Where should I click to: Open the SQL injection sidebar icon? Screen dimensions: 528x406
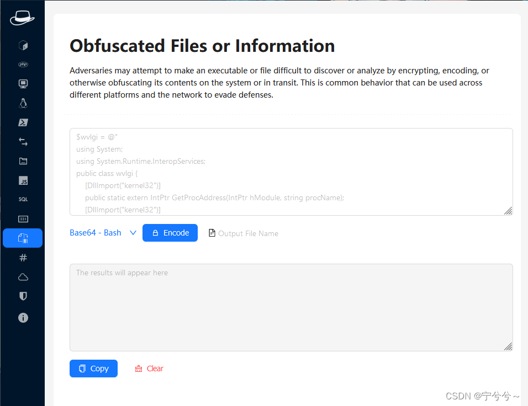click(23, 200)
